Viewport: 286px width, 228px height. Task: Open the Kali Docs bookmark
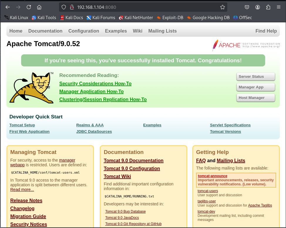72,18
